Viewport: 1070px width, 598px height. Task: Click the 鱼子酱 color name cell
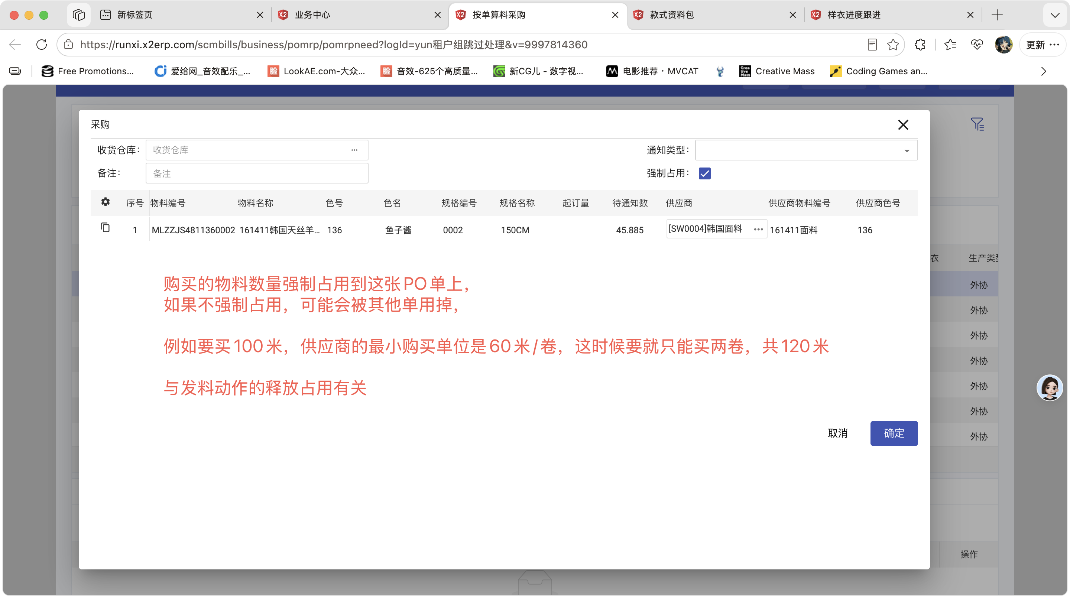coord(398,230)
